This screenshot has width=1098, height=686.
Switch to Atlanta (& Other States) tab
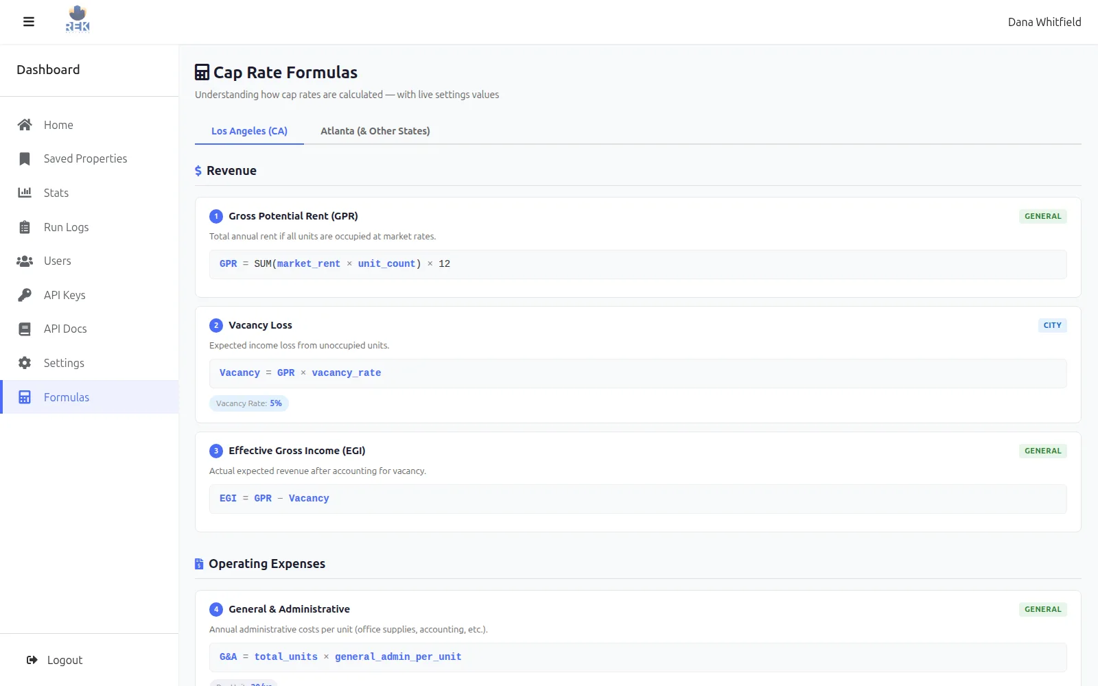tap(375, 131)
